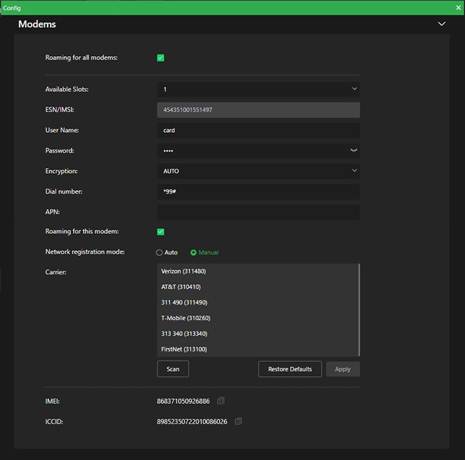Collapse the Modems section chevron
The height and width of the screenshot is (460, 465).
point(441,24)
